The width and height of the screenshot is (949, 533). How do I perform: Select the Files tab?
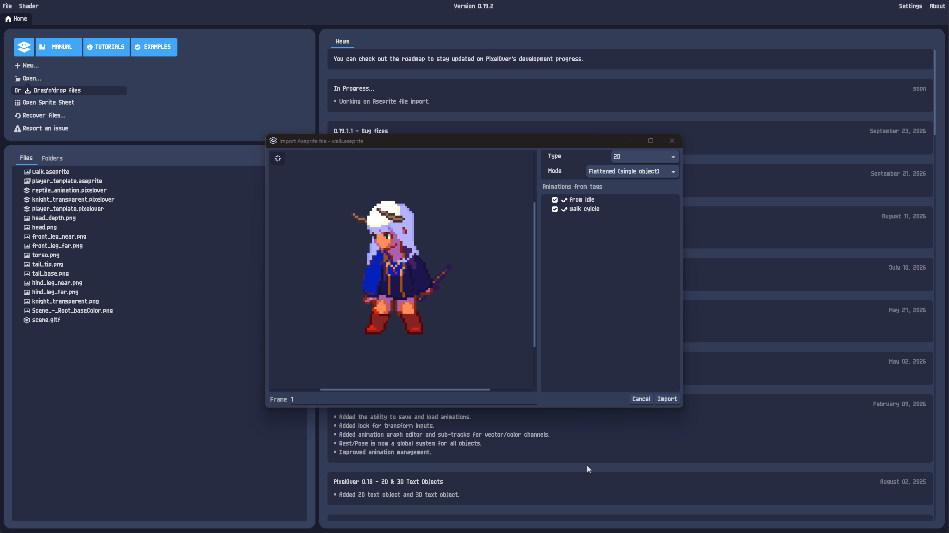point(26,158)
